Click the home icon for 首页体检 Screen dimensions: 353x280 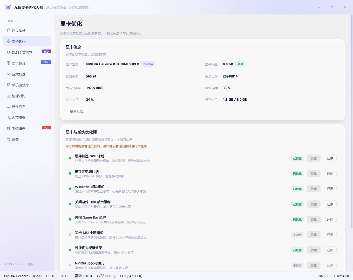tap(9, 31)
